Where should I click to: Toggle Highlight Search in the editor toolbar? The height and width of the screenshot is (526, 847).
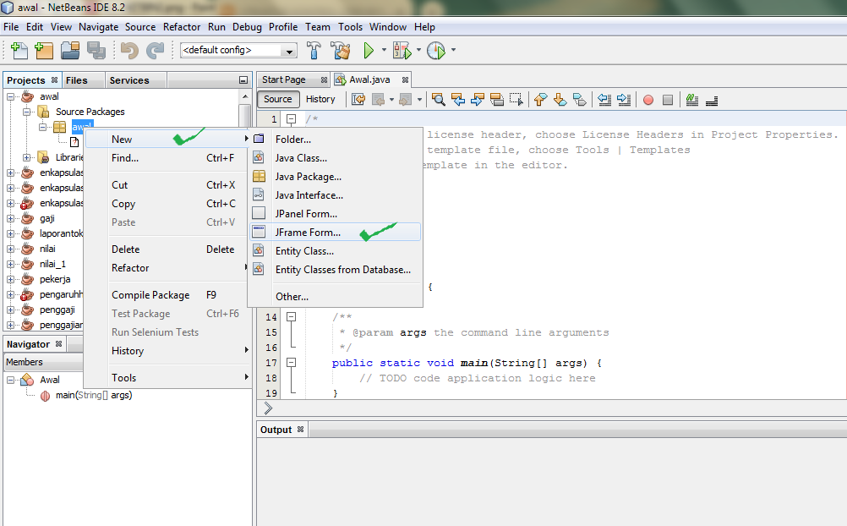[495, 99]
